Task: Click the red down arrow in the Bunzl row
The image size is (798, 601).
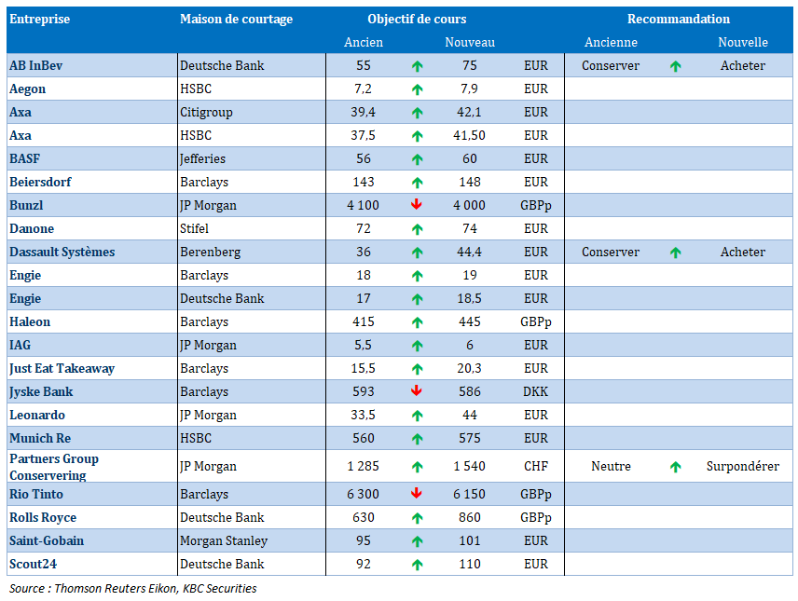Action: click(417, 205)
